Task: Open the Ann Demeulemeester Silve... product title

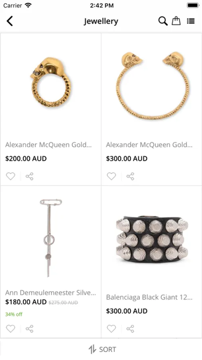Action: (51, 293)
